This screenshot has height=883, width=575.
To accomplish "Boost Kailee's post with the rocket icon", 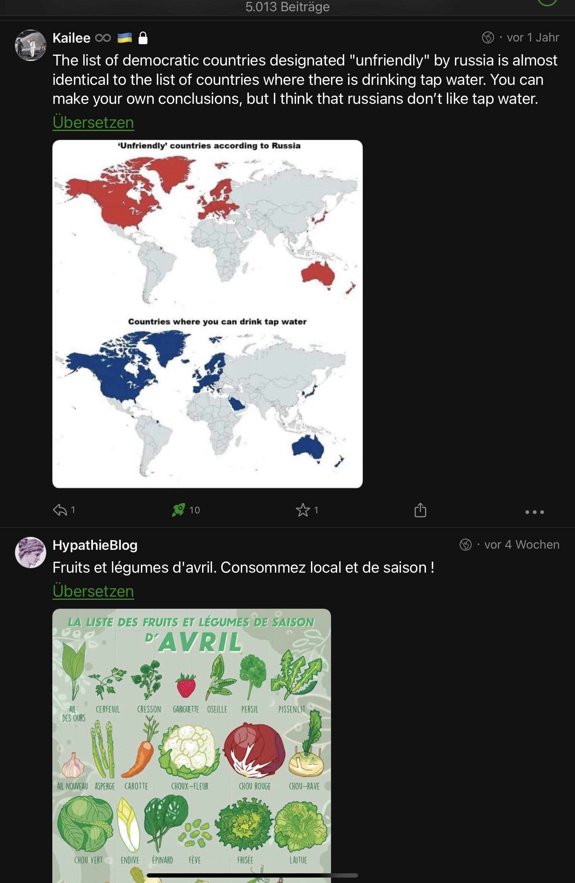I will point(179,510).
